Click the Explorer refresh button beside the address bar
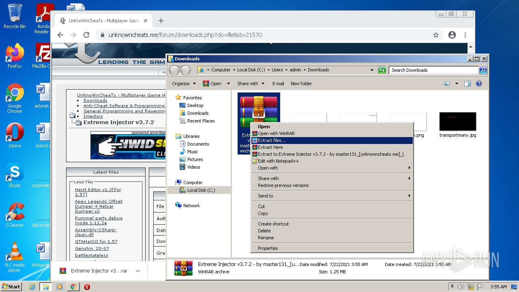The image size is (519, 292). [382, 70]
